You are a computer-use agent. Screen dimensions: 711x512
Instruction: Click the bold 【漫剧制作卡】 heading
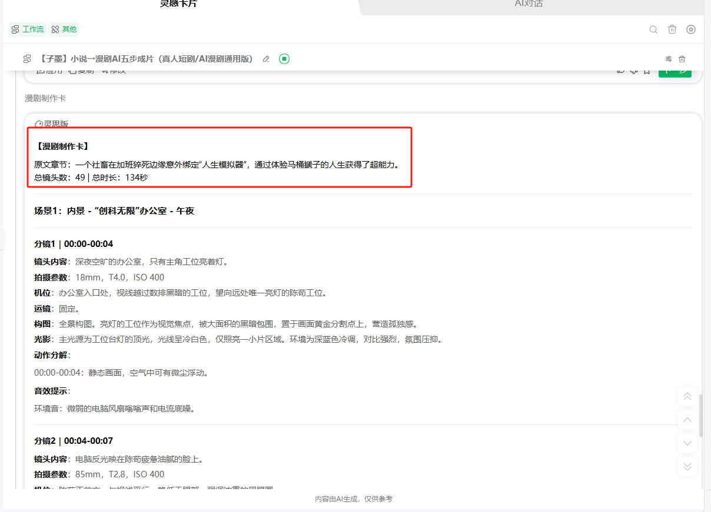coord(62,146)
